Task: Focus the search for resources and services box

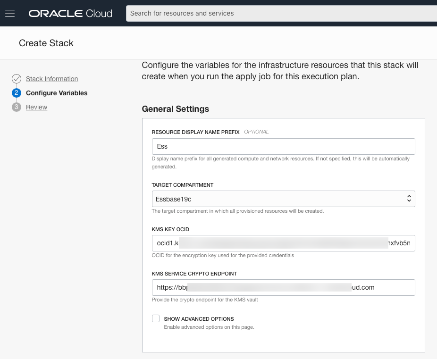Action: coord(281,13)
